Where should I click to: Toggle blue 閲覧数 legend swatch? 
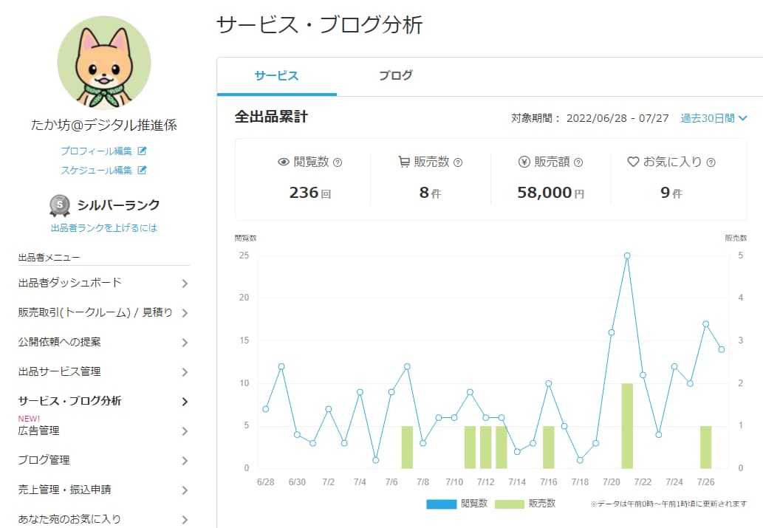442,504
